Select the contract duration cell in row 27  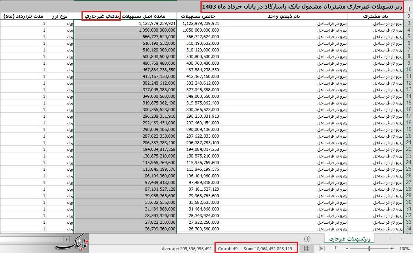(x=23, y=182)
